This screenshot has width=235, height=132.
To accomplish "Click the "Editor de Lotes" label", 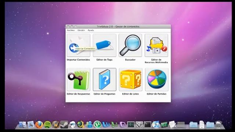I will point(130,94).
